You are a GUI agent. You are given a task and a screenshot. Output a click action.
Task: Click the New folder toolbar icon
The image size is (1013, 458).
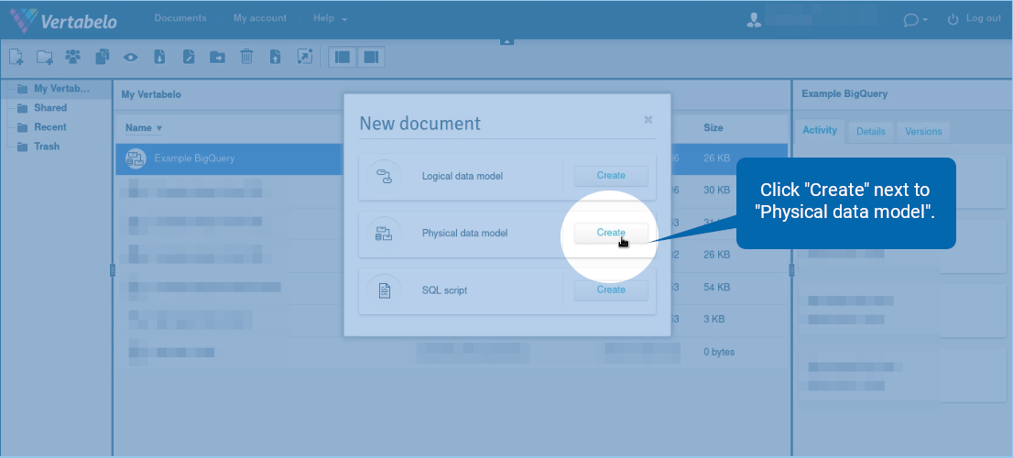pyautogui.click(x=45, y=58)
